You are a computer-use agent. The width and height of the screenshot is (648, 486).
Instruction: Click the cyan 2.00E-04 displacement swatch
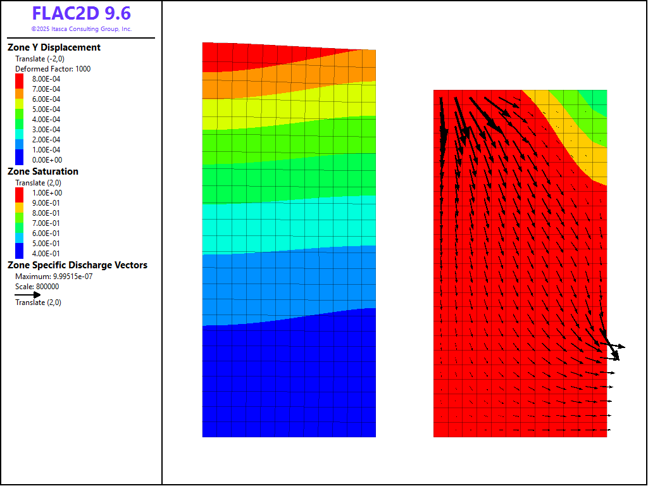[19, 140]
